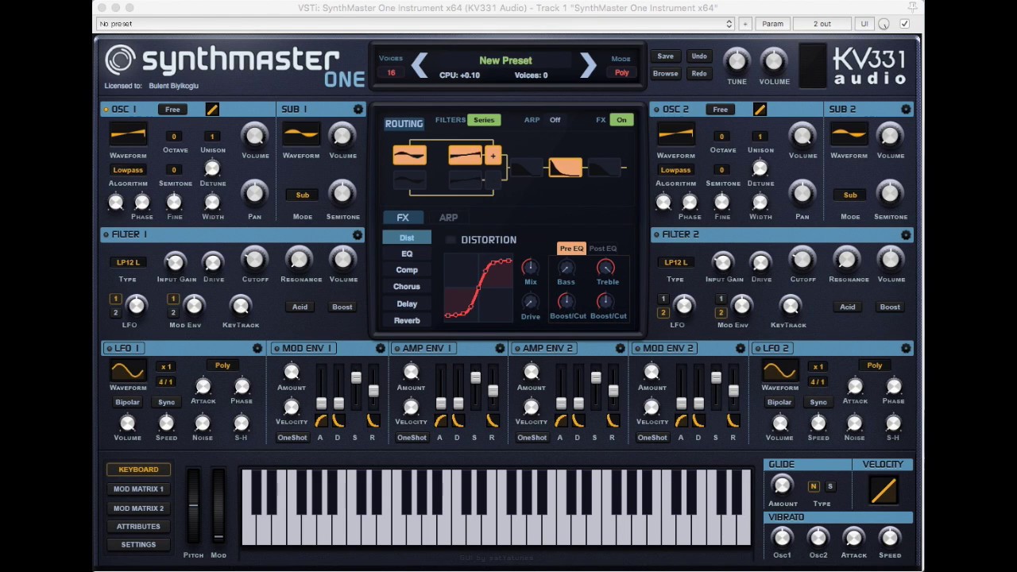Image resolution: width=1017 pixels, height=572 pixels.
Task: Toggle the Filter 2 Boost button
Action: 890,307
